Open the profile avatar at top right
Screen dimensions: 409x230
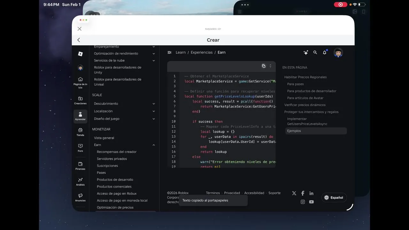tap(338, 52)
